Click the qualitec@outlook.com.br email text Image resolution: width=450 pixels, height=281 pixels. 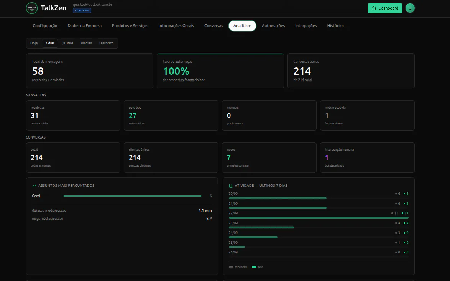(92, 5)
